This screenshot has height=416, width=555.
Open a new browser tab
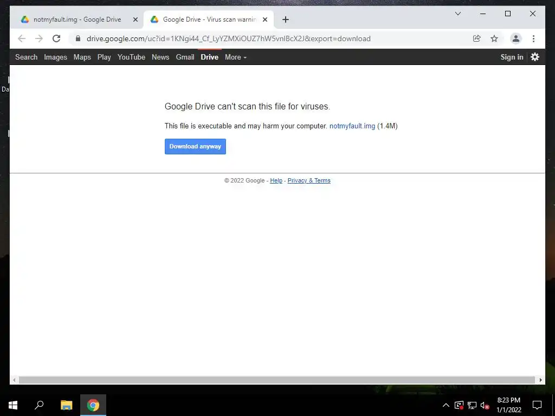(285, 19)
